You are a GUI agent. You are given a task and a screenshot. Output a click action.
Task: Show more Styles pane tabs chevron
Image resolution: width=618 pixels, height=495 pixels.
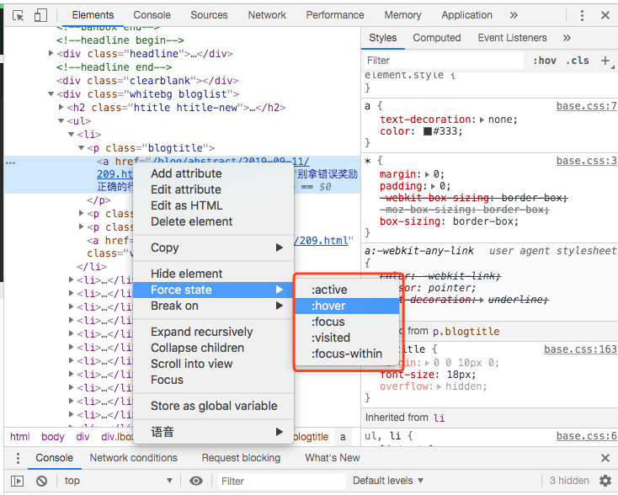coord(567,38)
